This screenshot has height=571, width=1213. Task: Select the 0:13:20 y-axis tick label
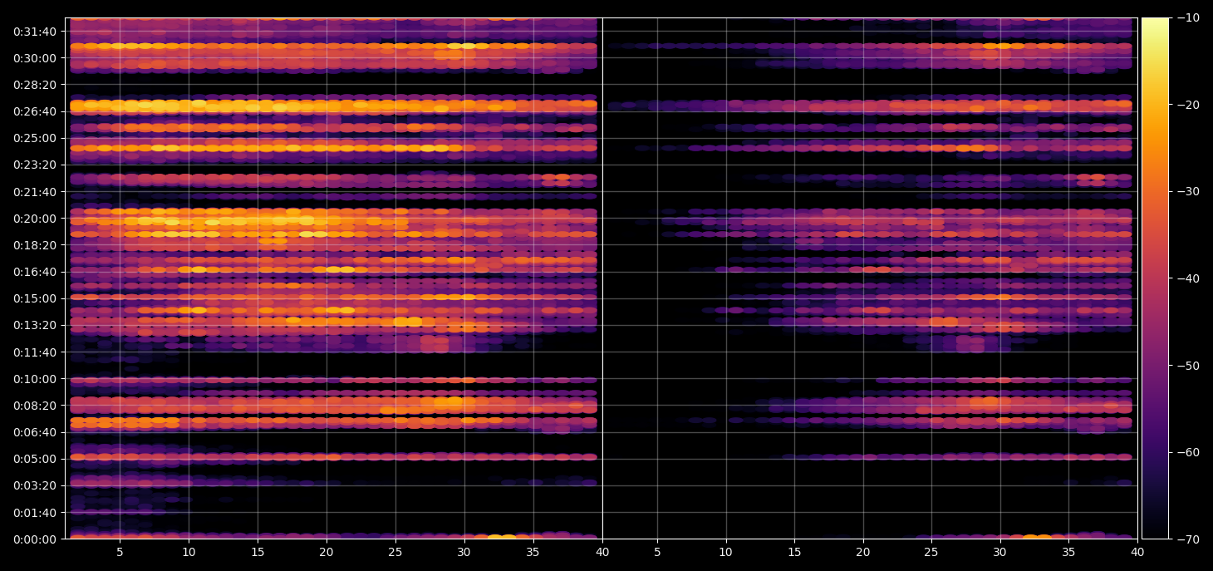[x=35, y=325]
